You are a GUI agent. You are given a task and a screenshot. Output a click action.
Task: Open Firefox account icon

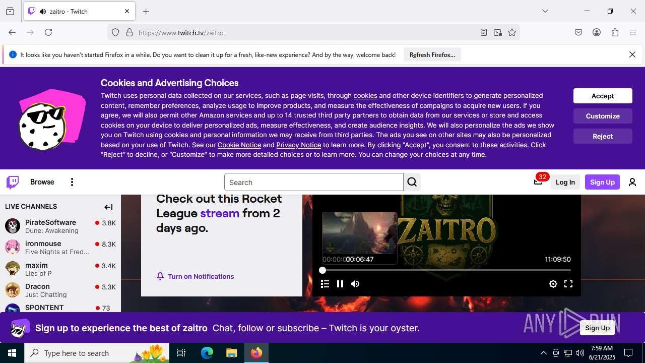click(597, 32)
